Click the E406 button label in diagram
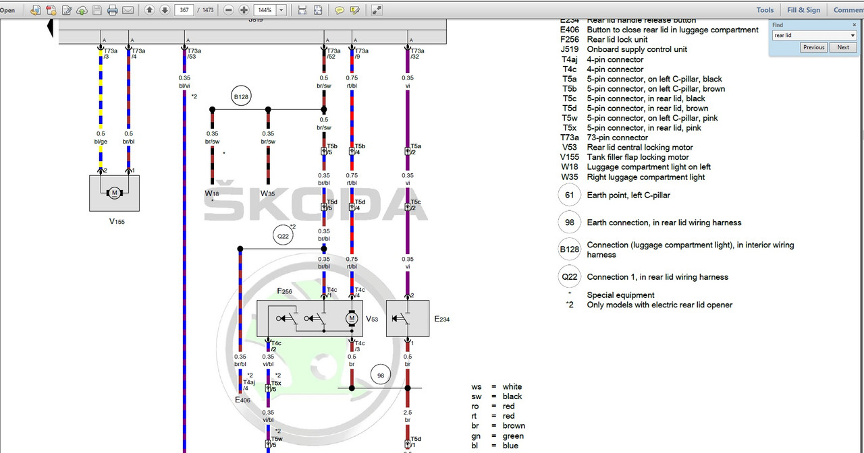Screen dimensions: 864x453 (243, 400)
